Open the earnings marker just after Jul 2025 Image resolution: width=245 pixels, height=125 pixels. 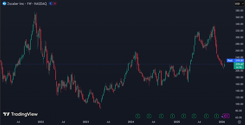pos(206,116)
